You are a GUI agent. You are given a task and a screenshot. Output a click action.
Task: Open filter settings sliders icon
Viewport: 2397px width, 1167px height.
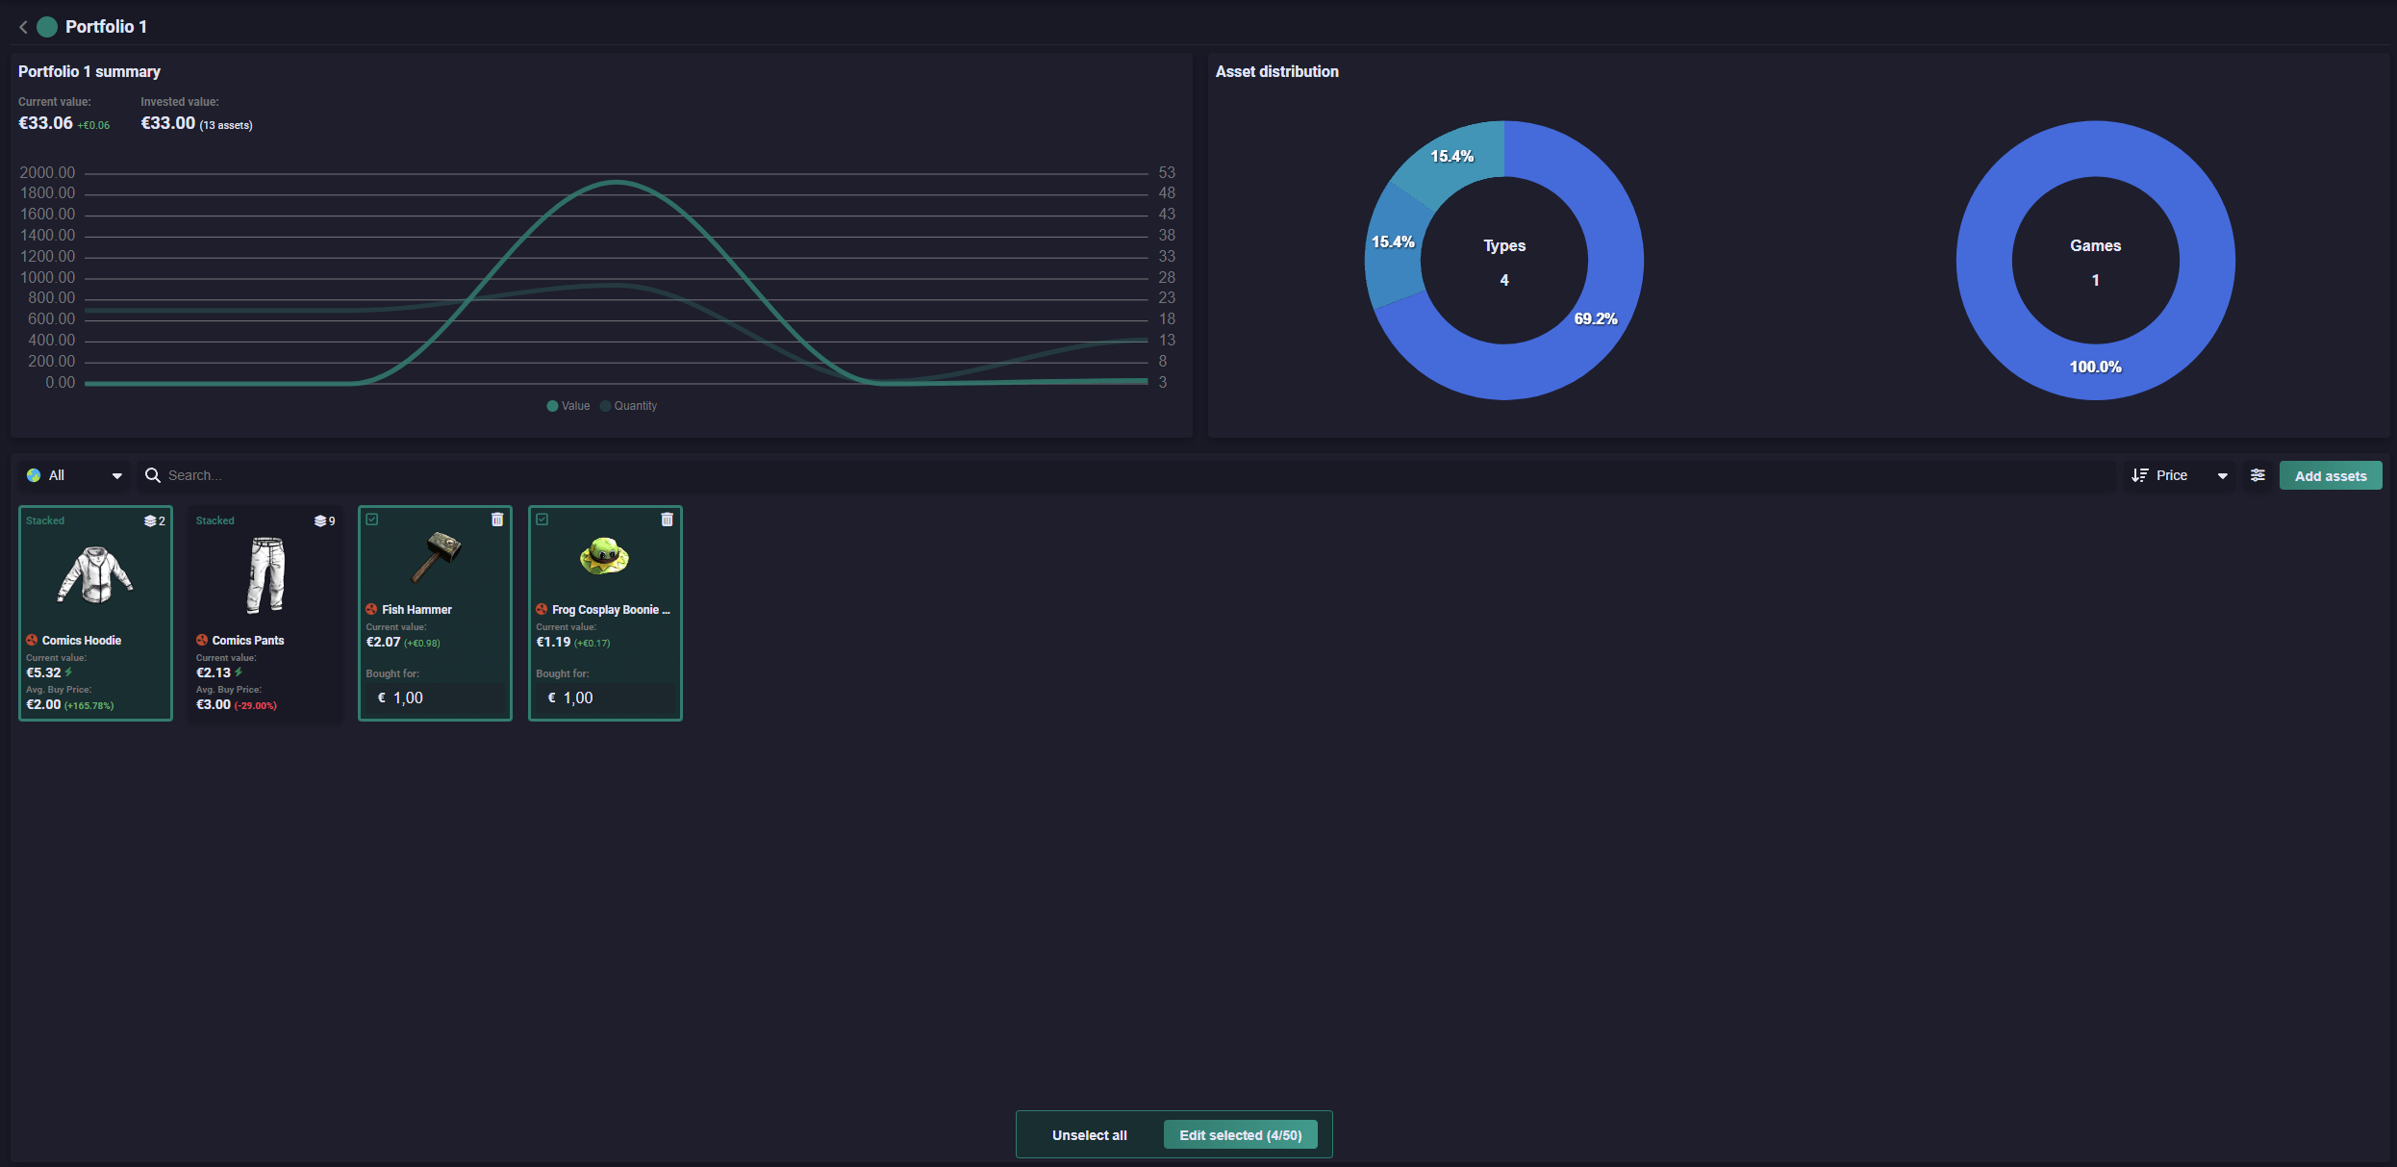click(x=2258, y=475)
